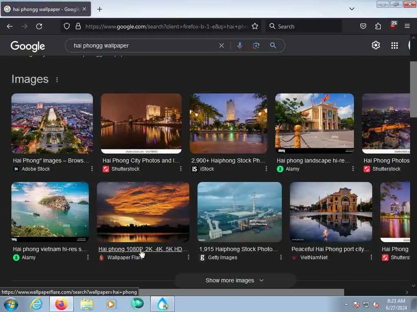View Getty Images industrial port thumbnail

click(239, 212)
